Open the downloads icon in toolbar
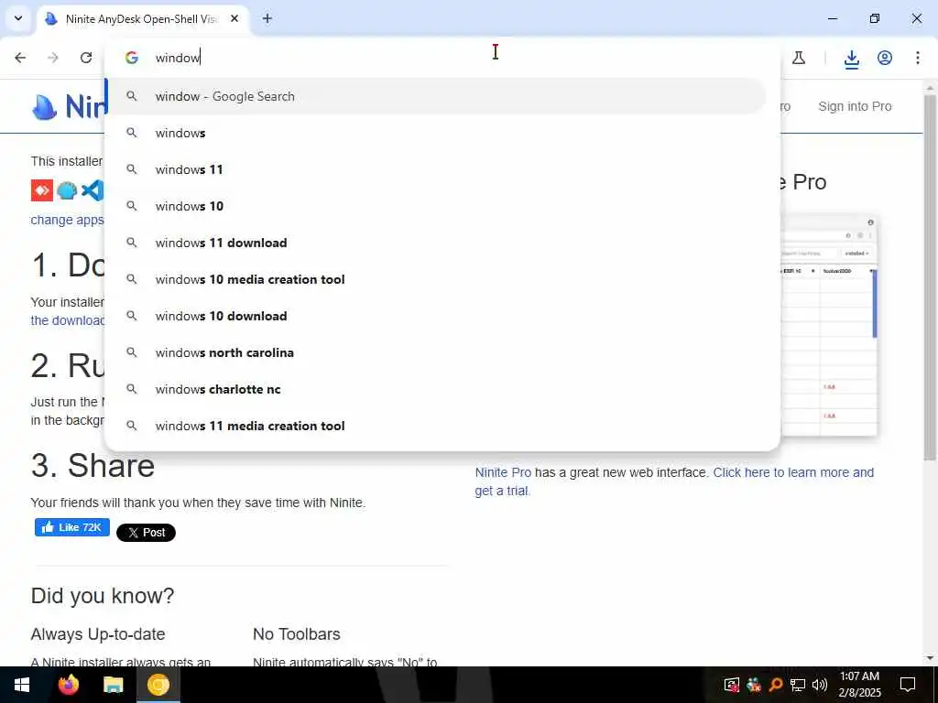This screenshot has width=938, height=703. 852,58
